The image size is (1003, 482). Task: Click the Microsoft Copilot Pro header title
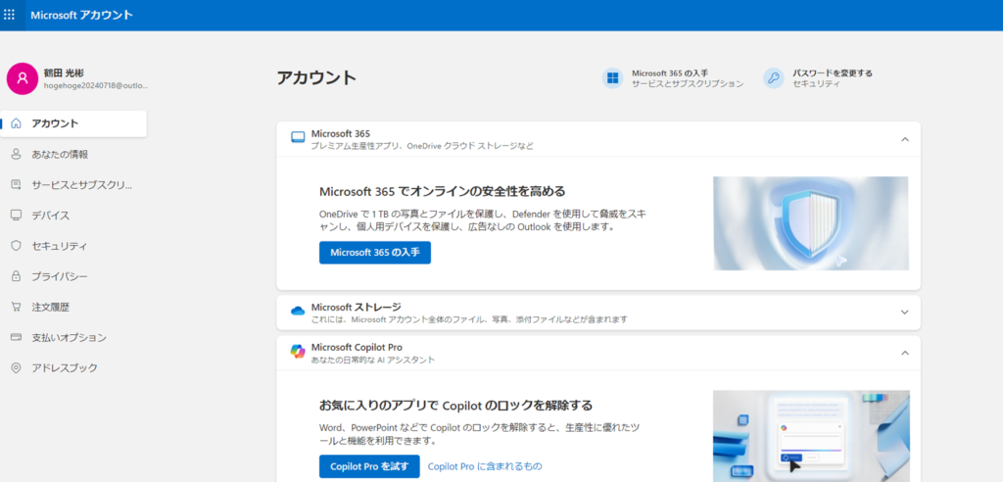click(357, 348)
